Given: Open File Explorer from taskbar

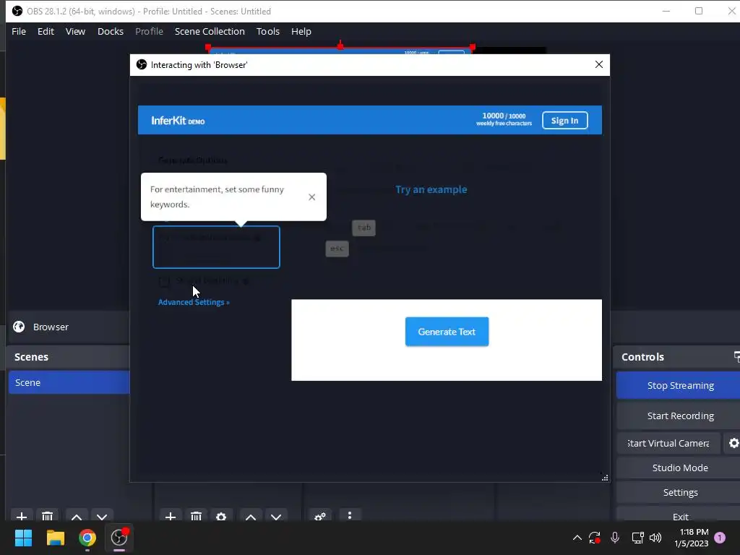Looking at the screenshot, I should coord(55,538).
